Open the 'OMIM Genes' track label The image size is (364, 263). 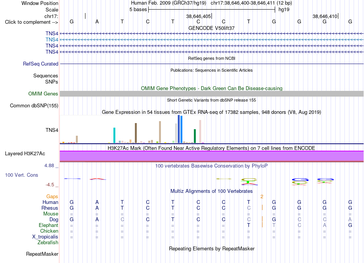click(x=43, y=94)
